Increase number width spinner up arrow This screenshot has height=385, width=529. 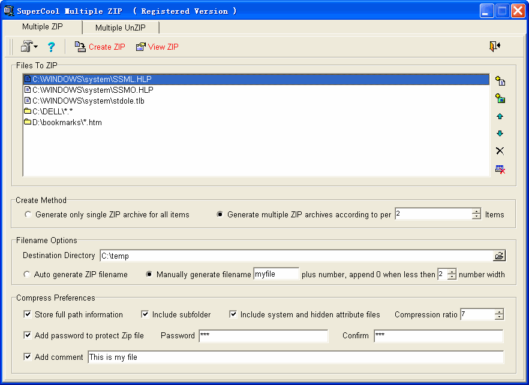[452, 271]
